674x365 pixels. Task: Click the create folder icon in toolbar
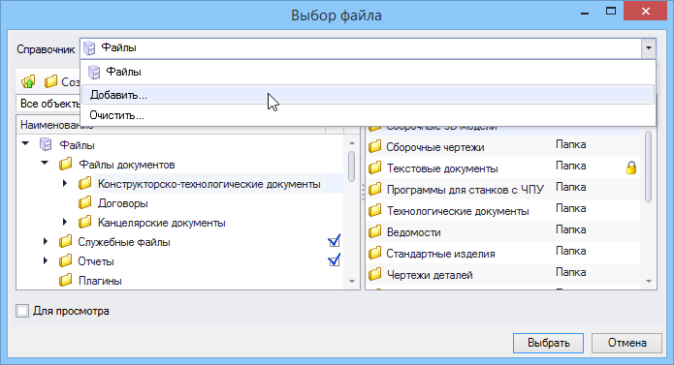click(x=51, y=81)
